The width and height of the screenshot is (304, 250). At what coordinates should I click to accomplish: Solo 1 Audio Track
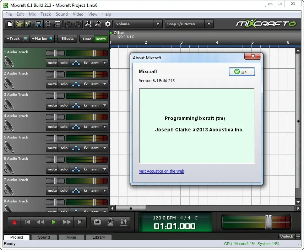pos(64,63)
